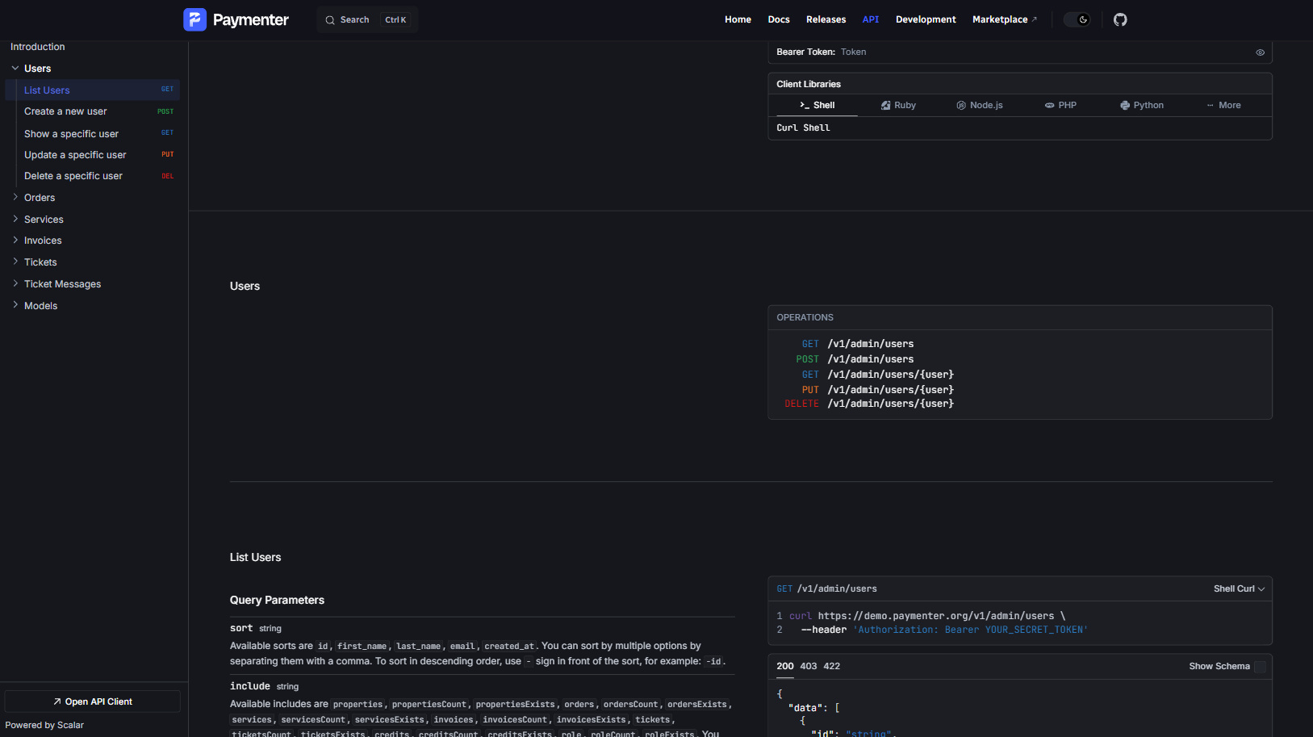Open the GitHub repository icon

1120,19
